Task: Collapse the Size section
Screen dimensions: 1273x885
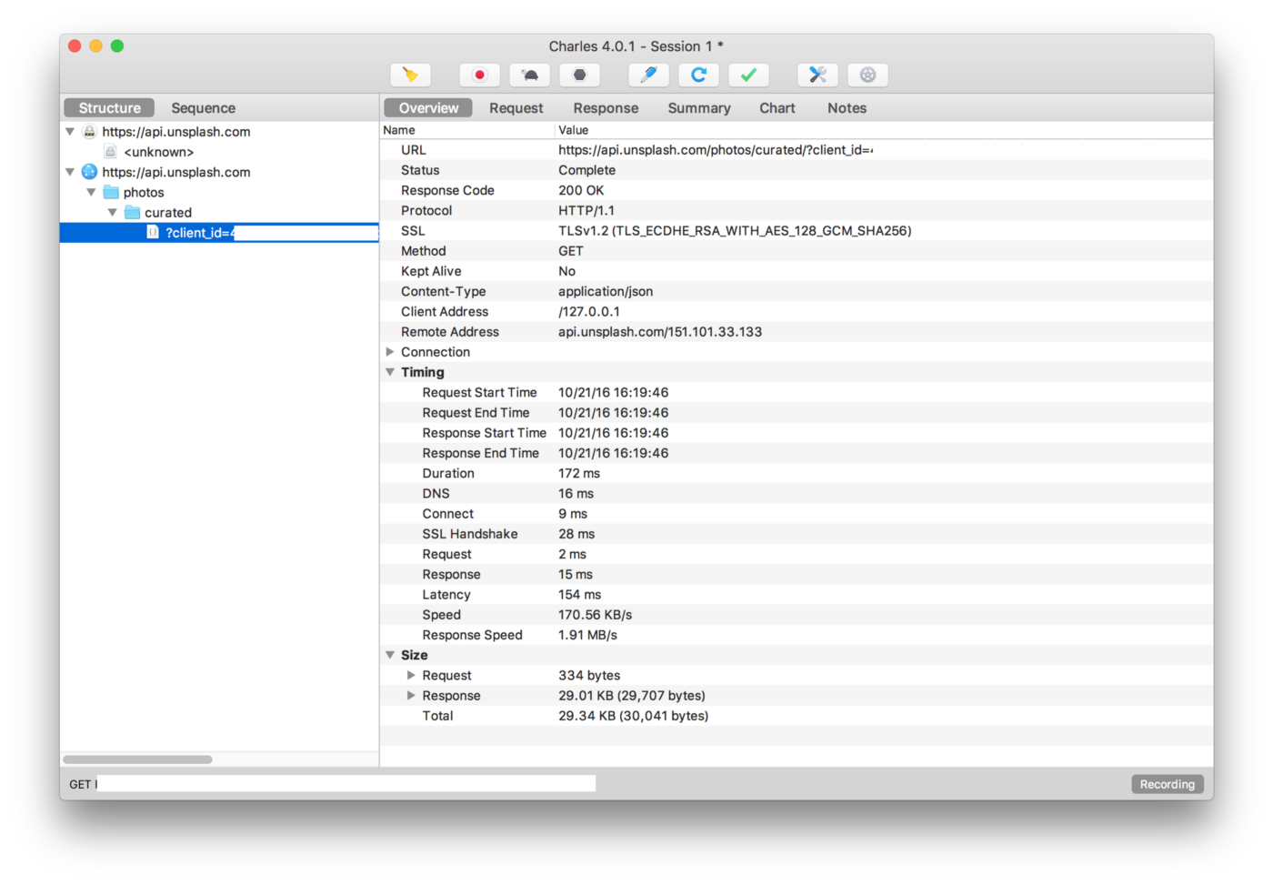Action: [390, 655]
